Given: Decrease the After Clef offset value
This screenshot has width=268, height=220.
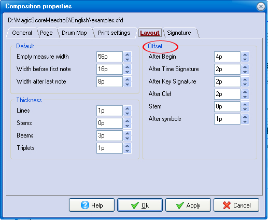Looking at the screenshot, I should tap(245, 97).
